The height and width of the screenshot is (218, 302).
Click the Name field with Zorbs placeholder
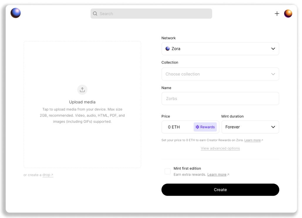click(220, 99)
